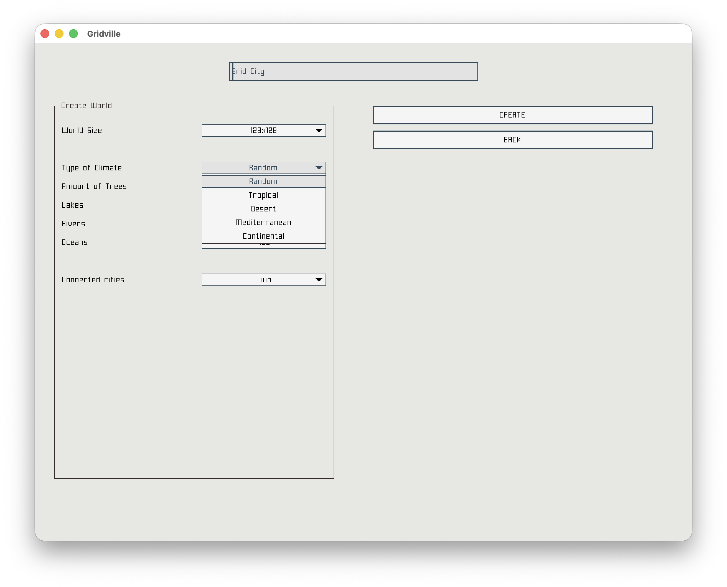Viewport: 727px width, 587px height.
Task: Open the World Size dropdown
Action: [x=264, y=131]
